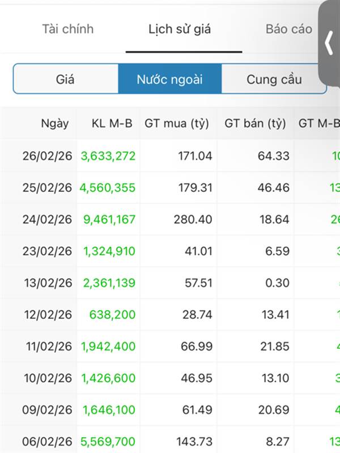The height and width of the screenshot is (453, 340).
Task: Switch to the Tài chính tab
Action: coord(68,29)
